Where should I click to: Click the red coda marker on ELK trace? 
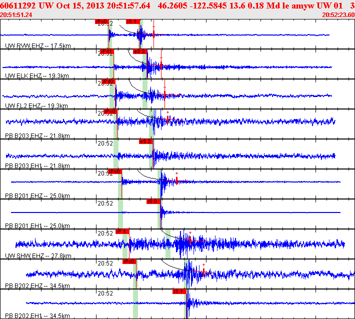point(161,65)
